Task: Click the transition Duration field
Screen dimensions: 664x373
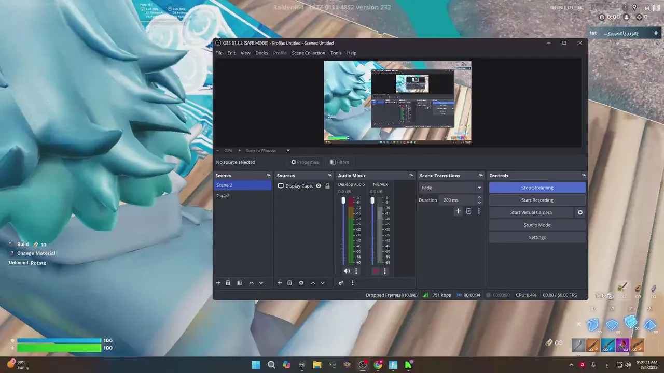Action: (457, 200)
